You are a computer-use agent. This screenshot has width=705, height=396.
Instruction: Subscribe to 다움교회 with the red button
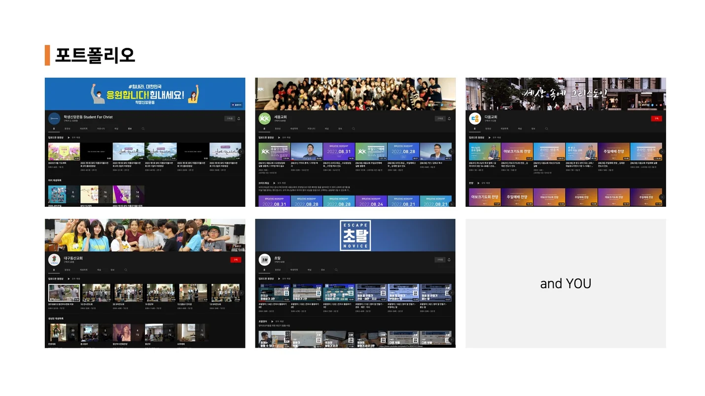pyautogui.click(x=656, y=118)
